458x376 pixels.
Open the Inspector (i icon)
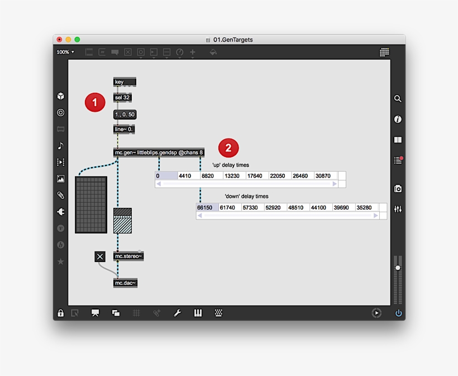coord(398,120)
